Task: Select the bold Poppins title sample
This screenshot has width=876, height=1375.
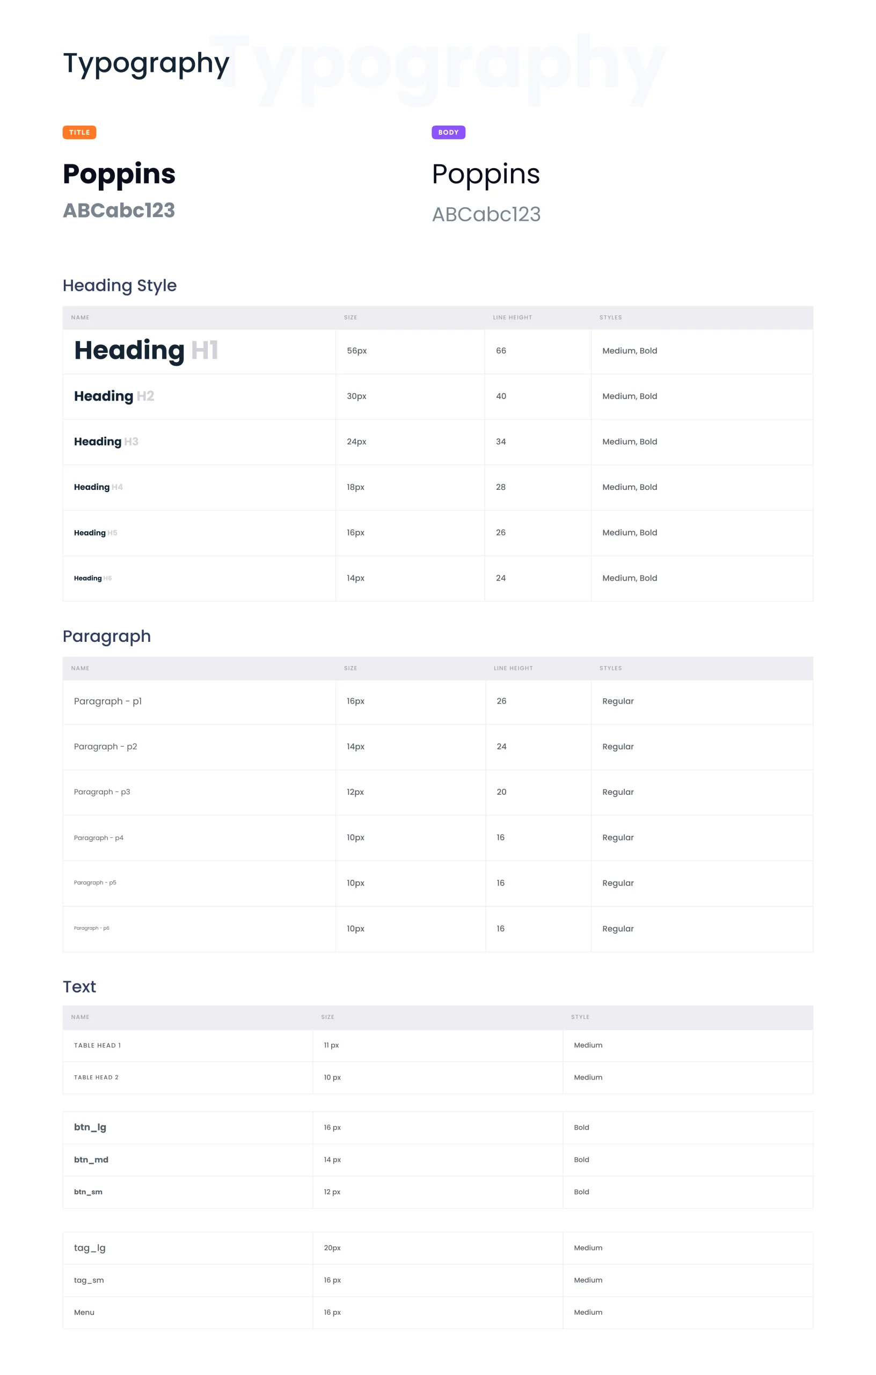Action: (119, 173)
